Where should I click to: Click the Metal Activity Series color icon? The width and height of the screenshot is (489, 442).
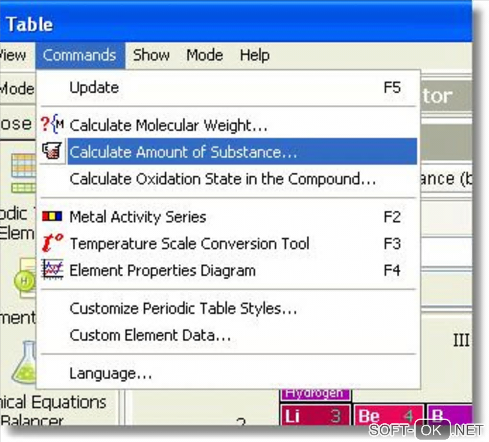[x=52, y=217]
